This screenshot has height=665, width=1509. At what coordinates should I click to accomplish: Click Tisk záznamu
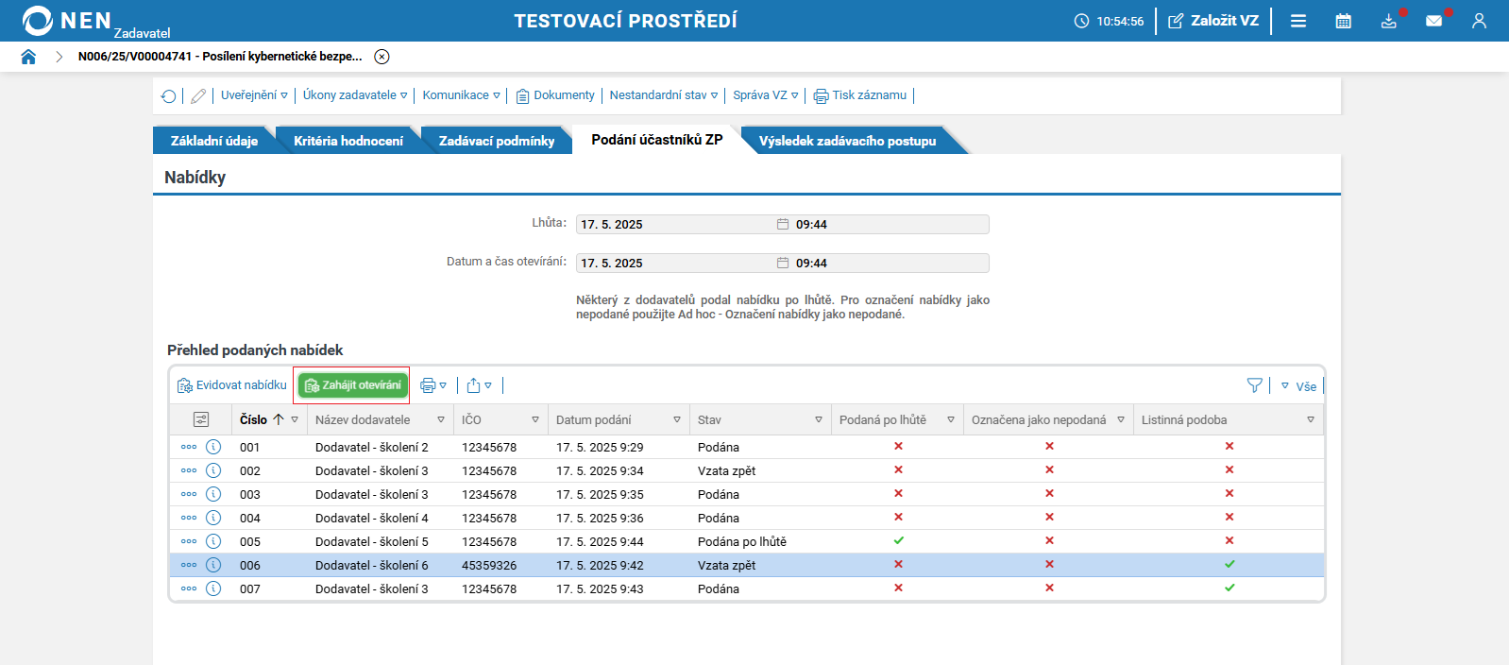click(x=860, y=95)
